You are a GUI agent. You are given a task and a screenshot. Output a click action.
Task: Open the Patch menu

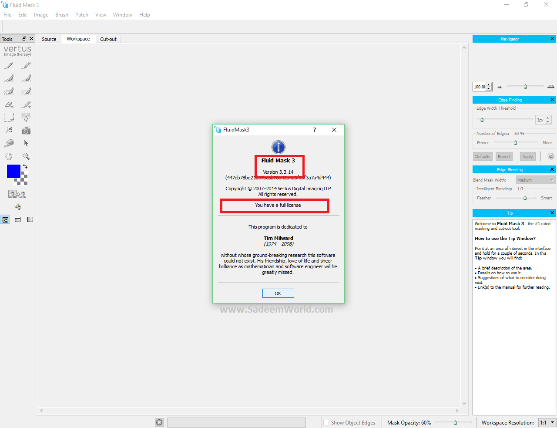coord(82,15)
